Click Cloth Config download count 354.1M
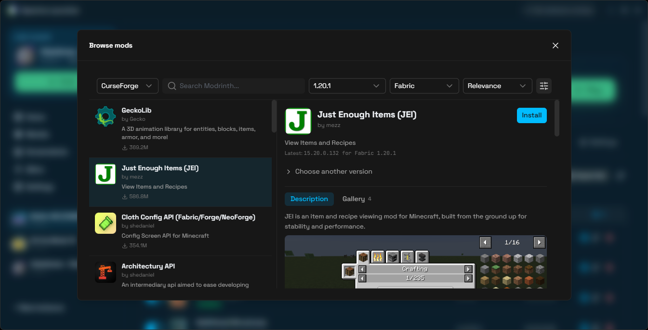The image size is (648, 330). tap(134, 246)
